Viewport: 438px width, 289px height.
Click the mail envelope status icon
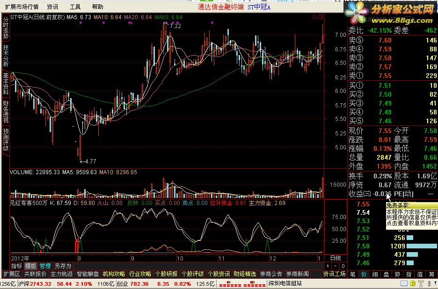pyautogui.click(x=404, y=283)
